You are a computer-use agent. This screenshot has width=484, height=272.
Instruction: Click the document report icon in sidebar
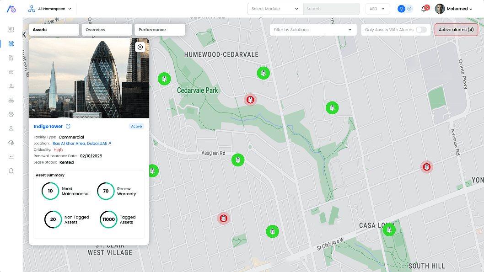click(11, 58)
